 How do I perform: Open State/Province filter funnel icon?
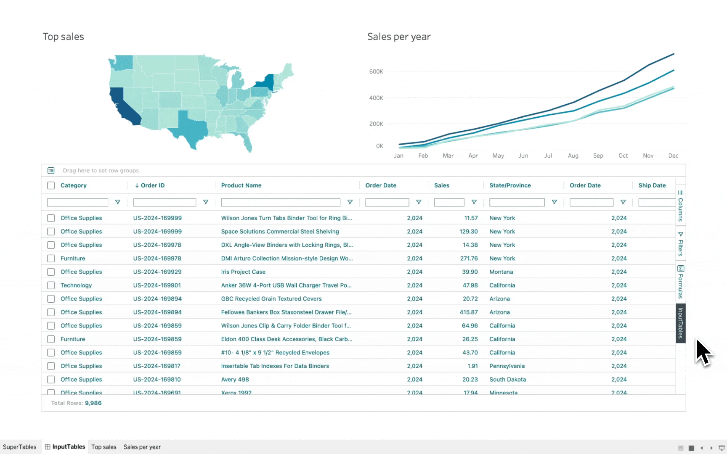[554, 202]
